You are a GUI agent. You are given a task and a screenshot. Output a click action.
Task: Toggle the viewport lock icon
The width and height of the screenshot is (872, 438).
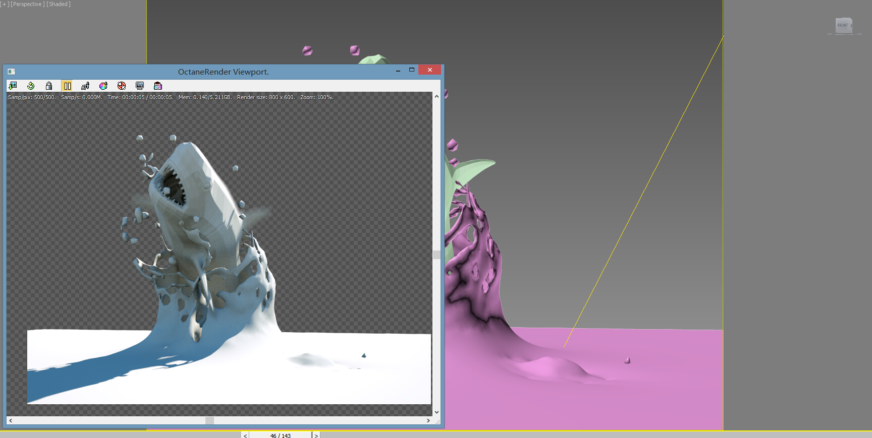coord(49,86)
